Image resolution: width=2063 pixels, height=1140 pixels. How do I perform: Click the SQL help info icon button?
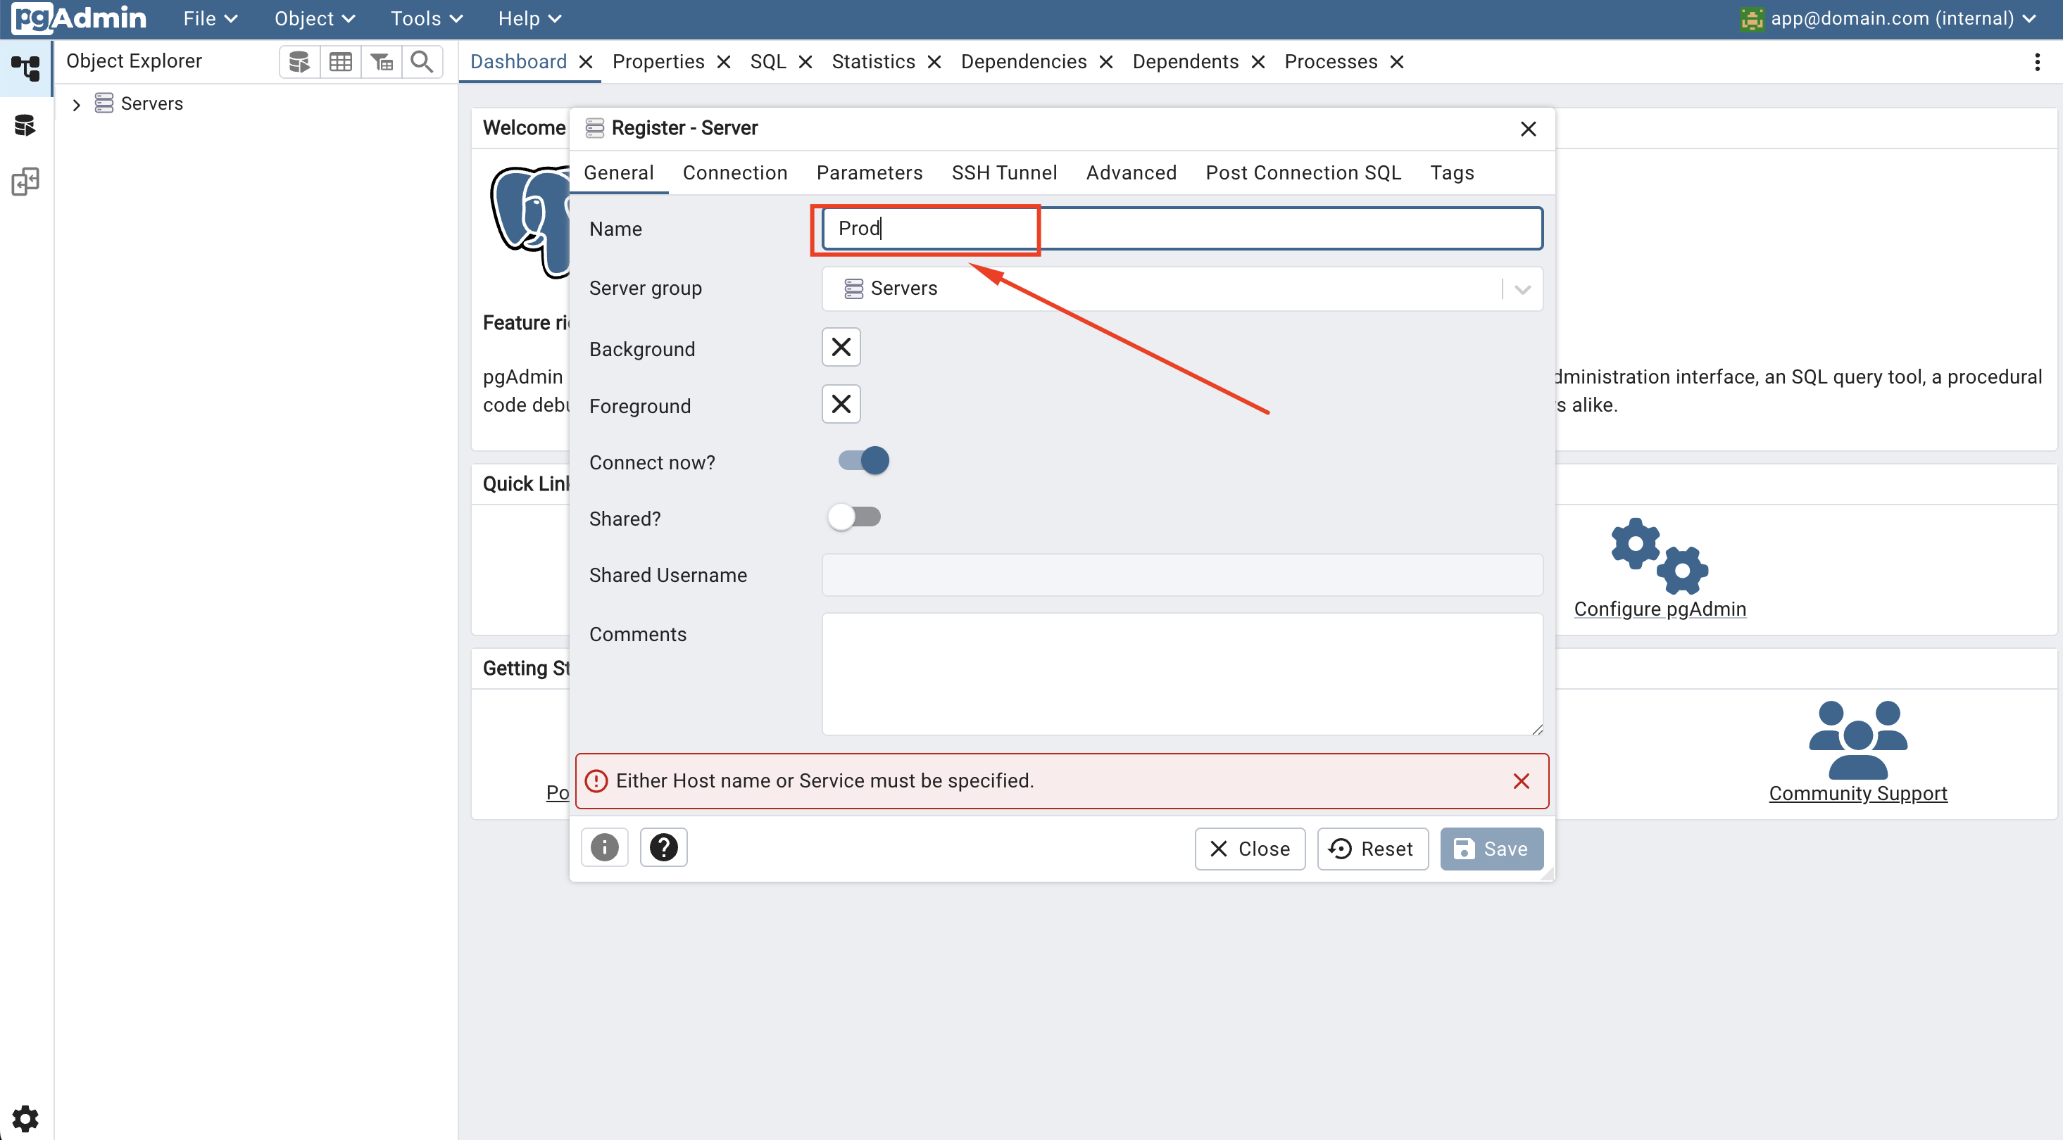click(x=604, y=847)
